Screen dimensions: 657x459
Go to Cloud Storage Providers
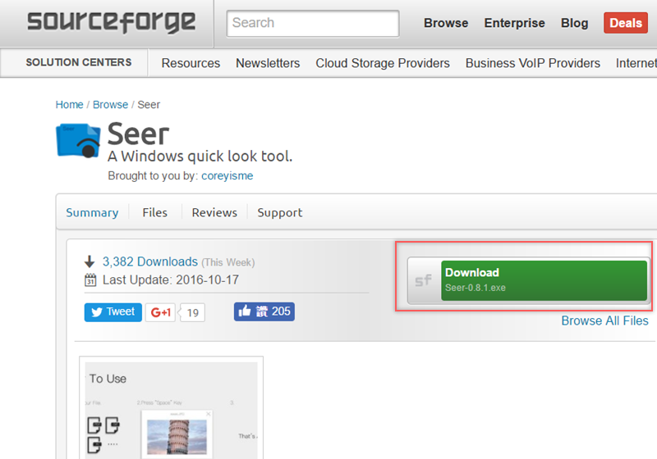pos(383,63)
